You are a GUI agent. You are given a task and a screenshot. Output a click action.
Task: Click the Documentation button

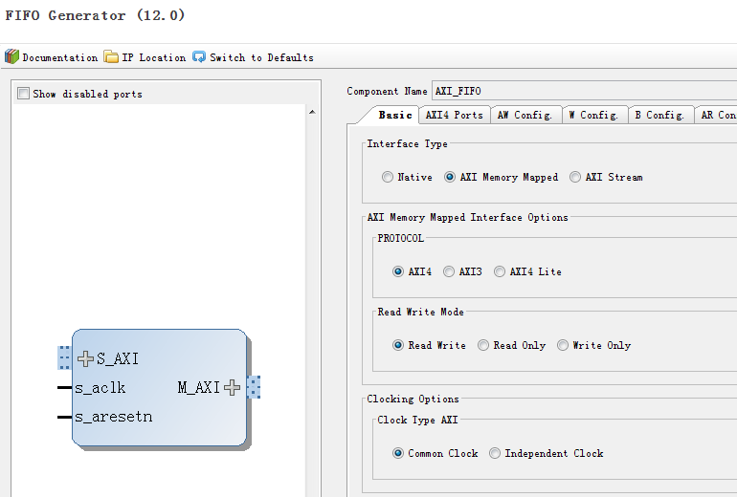pos(52,57)
